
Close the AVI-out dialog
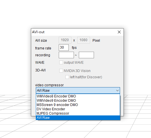point(119,32)
